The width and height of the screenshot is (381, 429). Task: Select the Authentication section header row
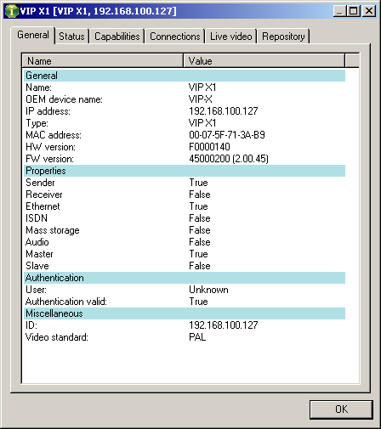(185, 278)
